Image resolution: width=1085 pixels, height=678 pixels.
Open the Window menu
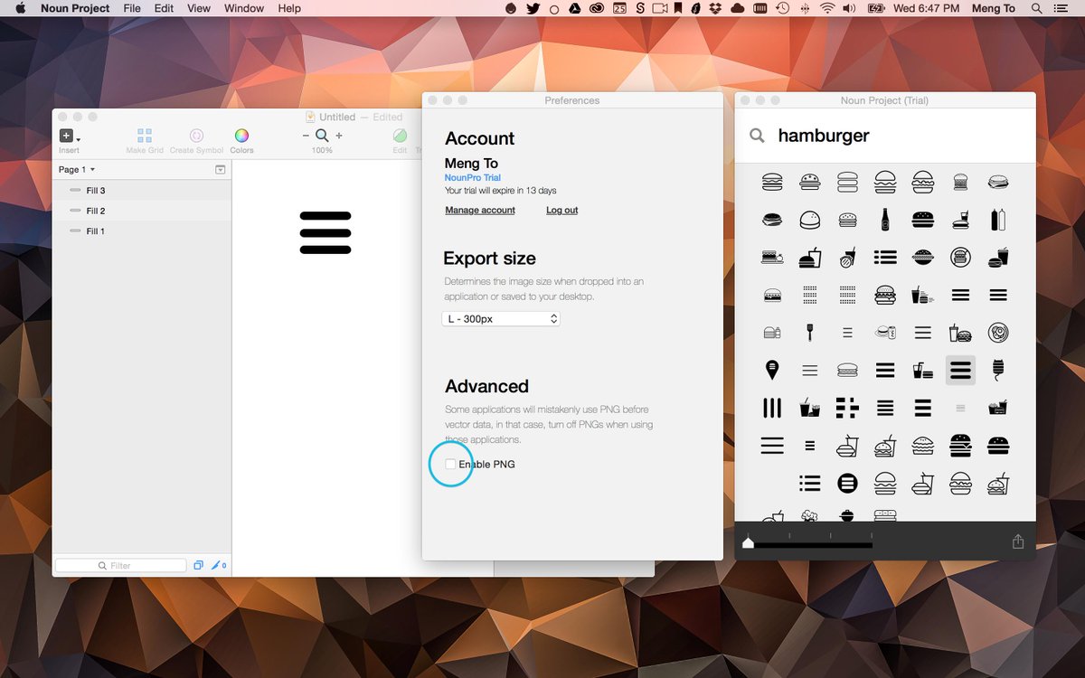tap(244, 8)
